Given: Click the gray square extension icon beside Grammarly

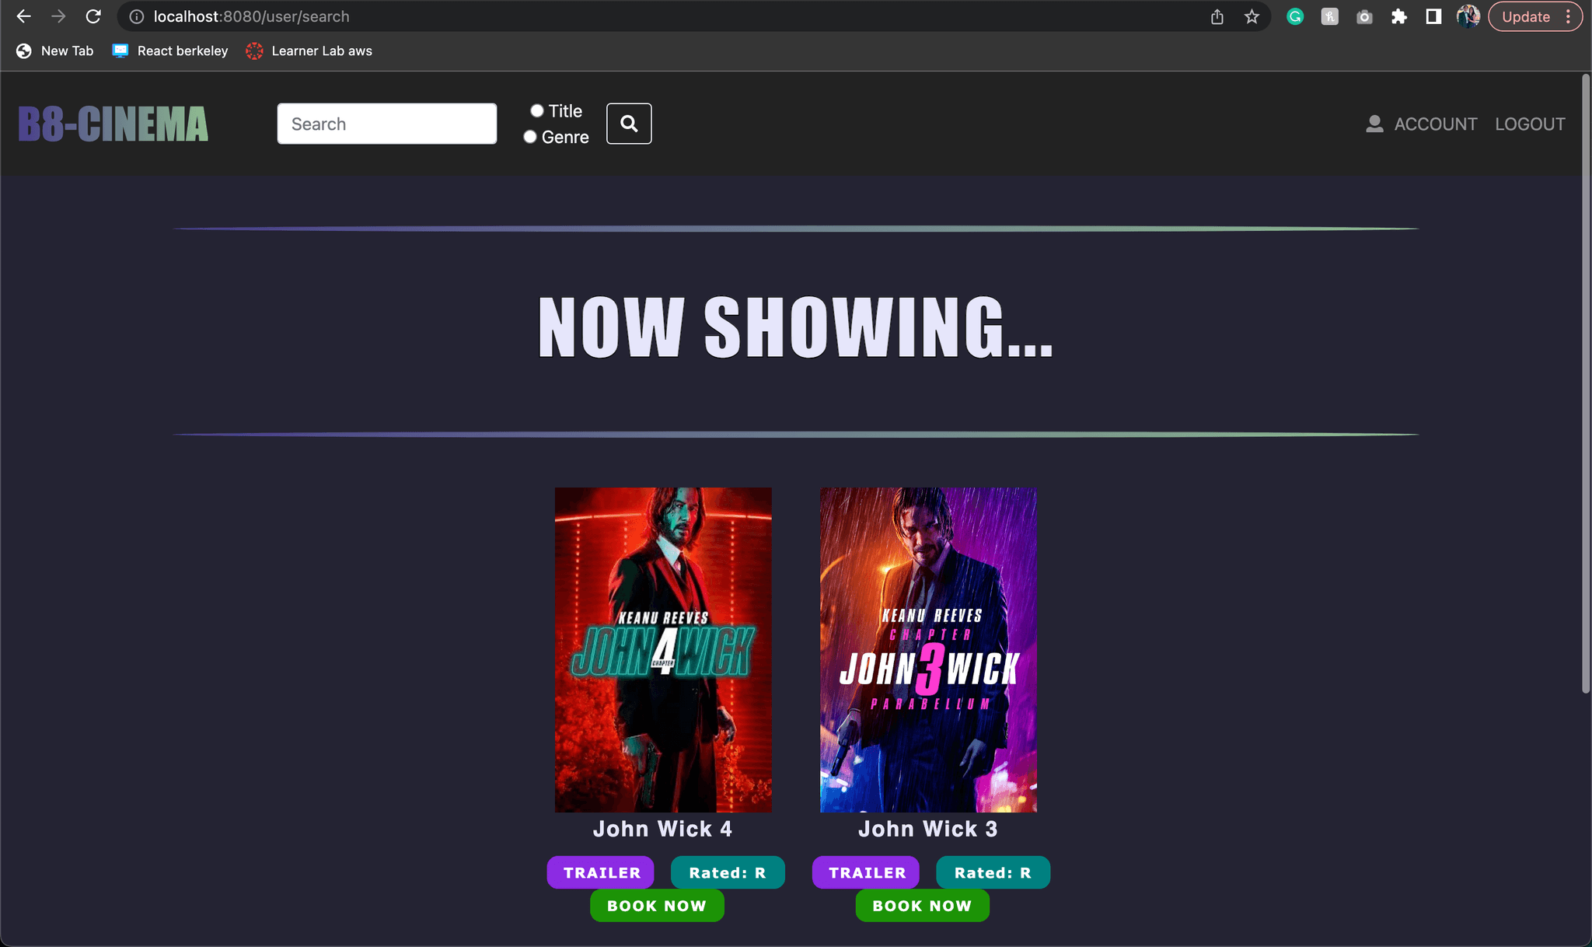Looking at the screenshot, I should pos(1330,16).
